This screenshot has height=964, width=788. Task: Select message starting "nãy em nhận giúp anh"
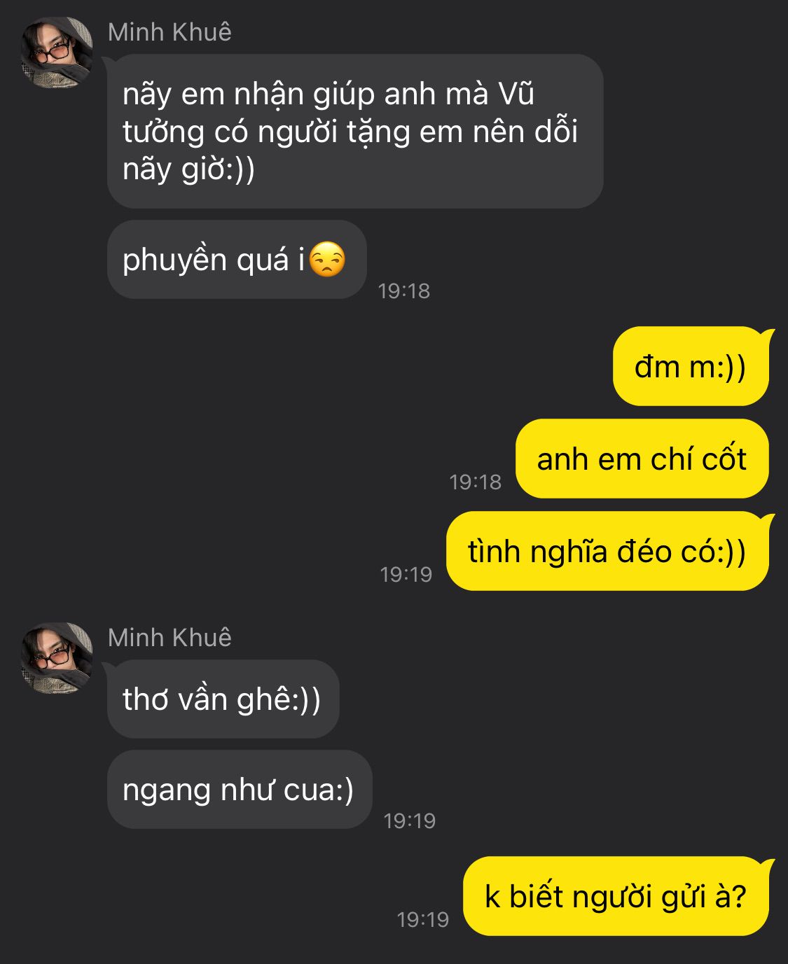(x=355, y=132)
